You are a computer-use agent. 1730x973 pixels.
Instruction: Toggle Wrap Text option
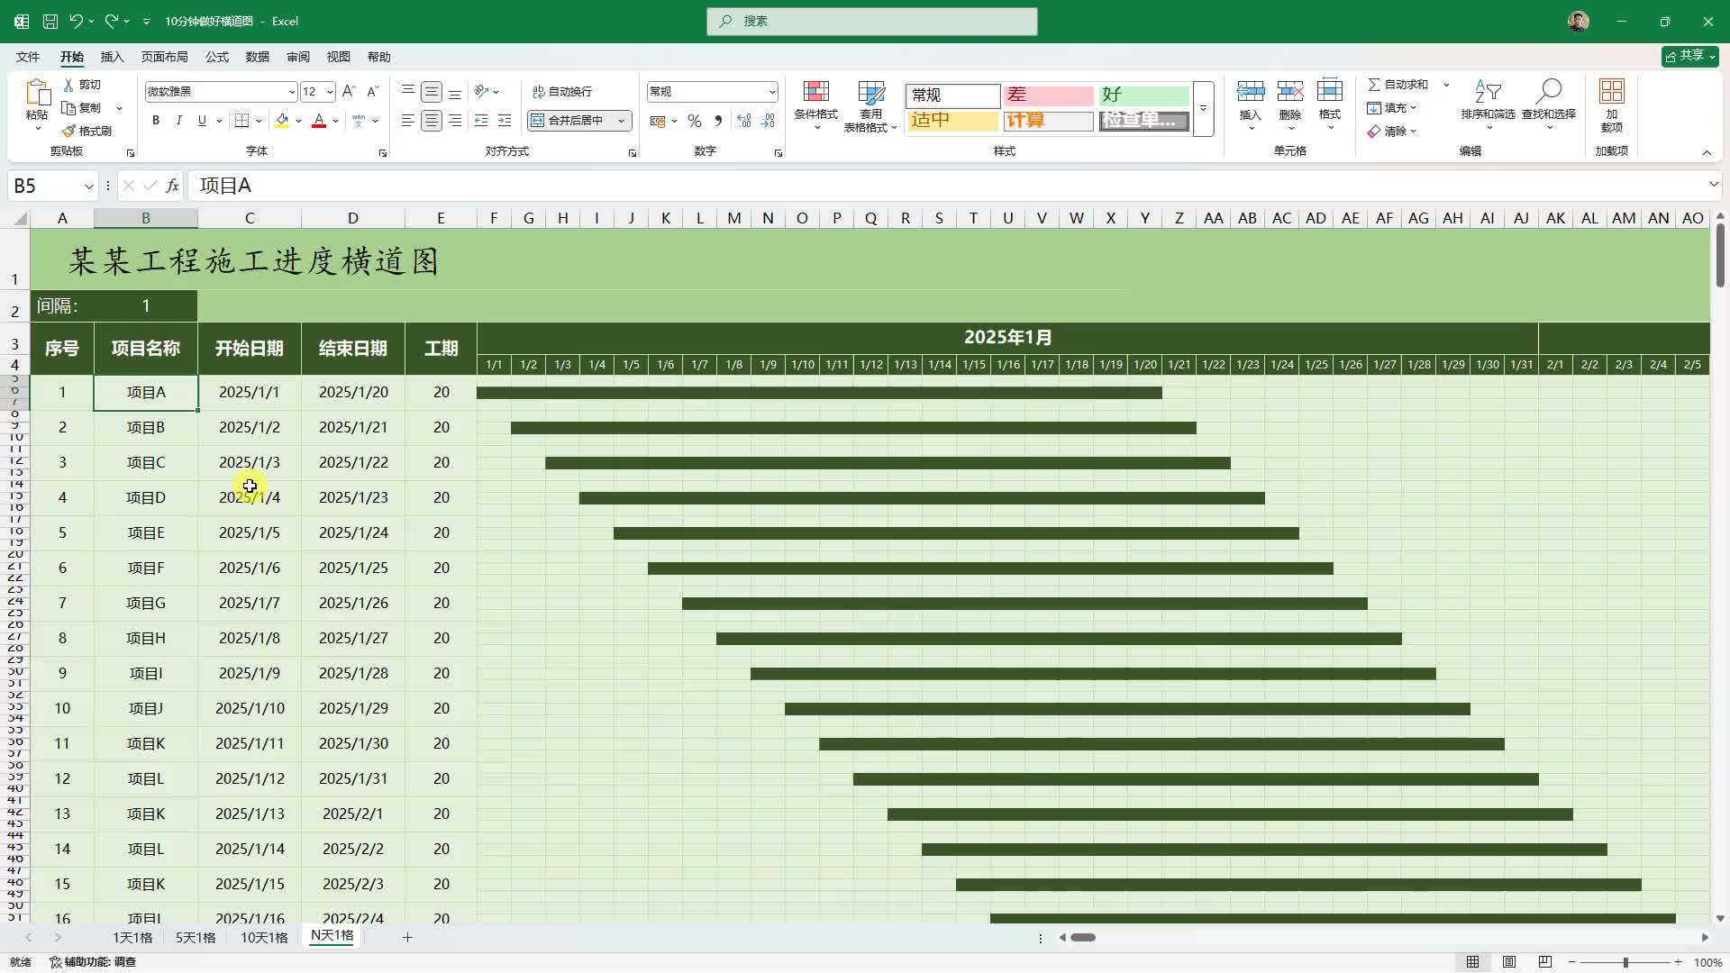[562, 92]
